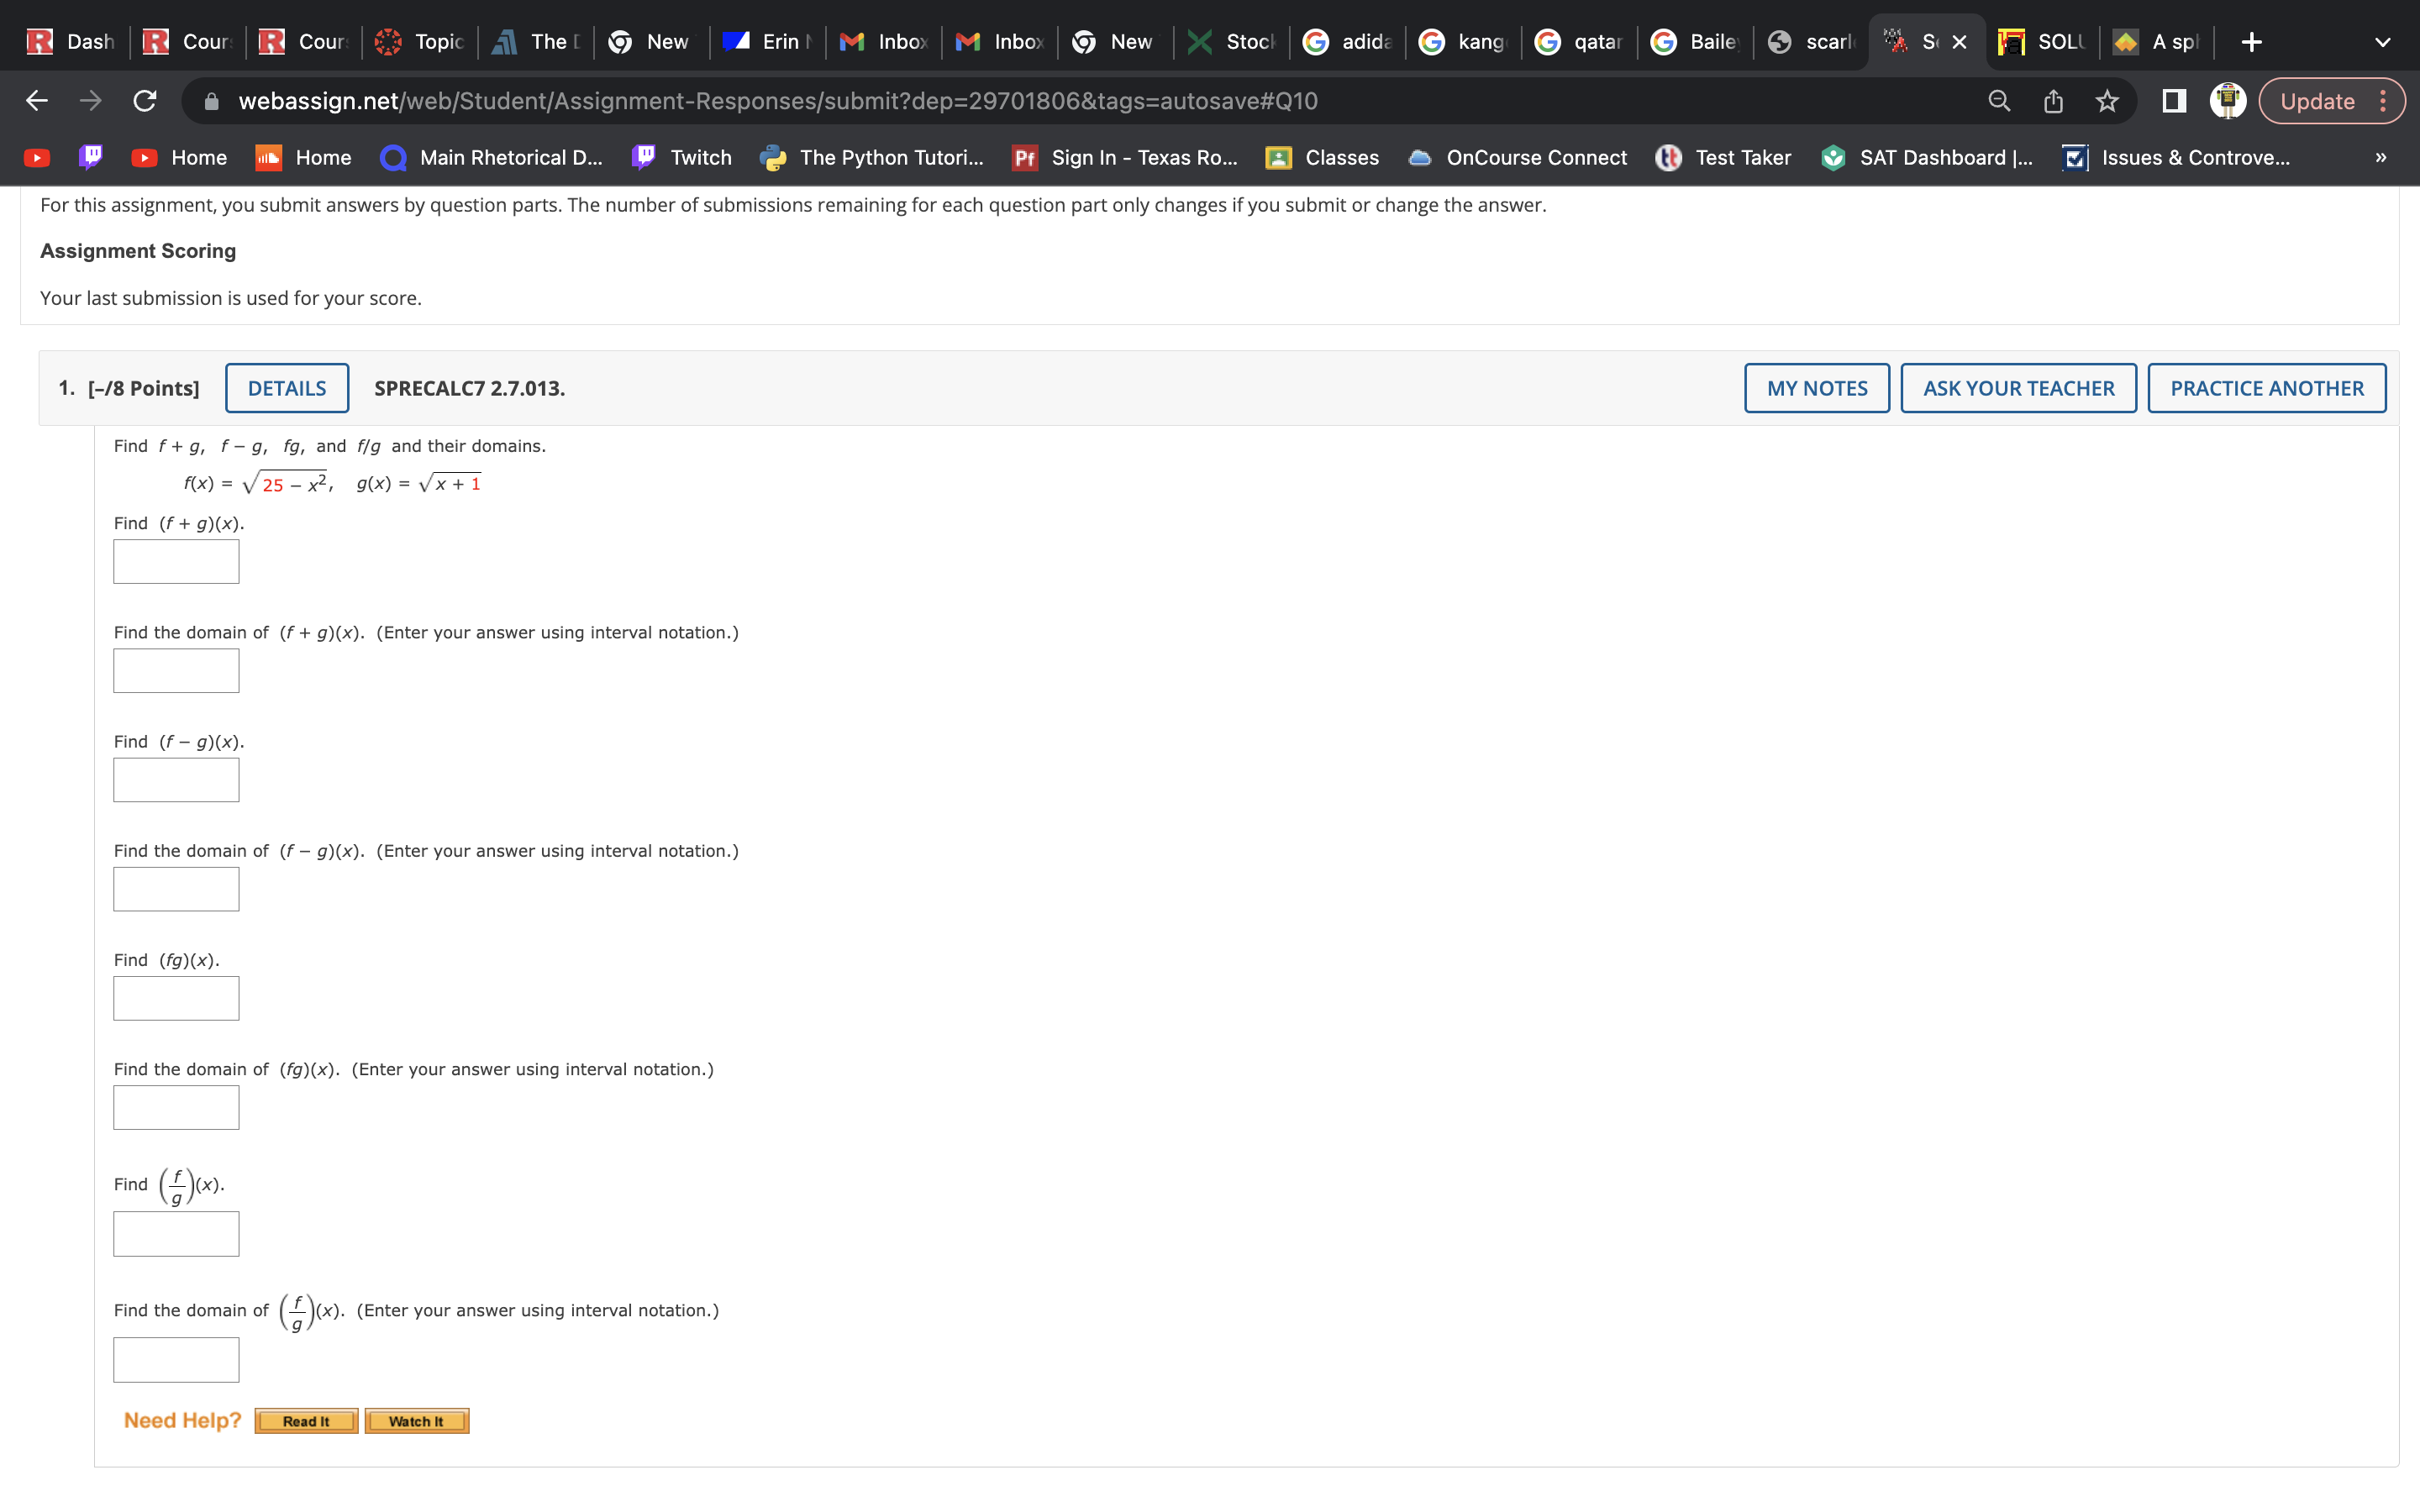The width and height of the screenshot is (2420, 1512).
Task: Open the Update browser menu
Action: [2331, 101]
